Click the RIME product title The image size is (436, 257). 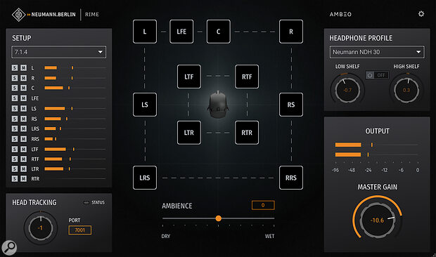point(92,15)
